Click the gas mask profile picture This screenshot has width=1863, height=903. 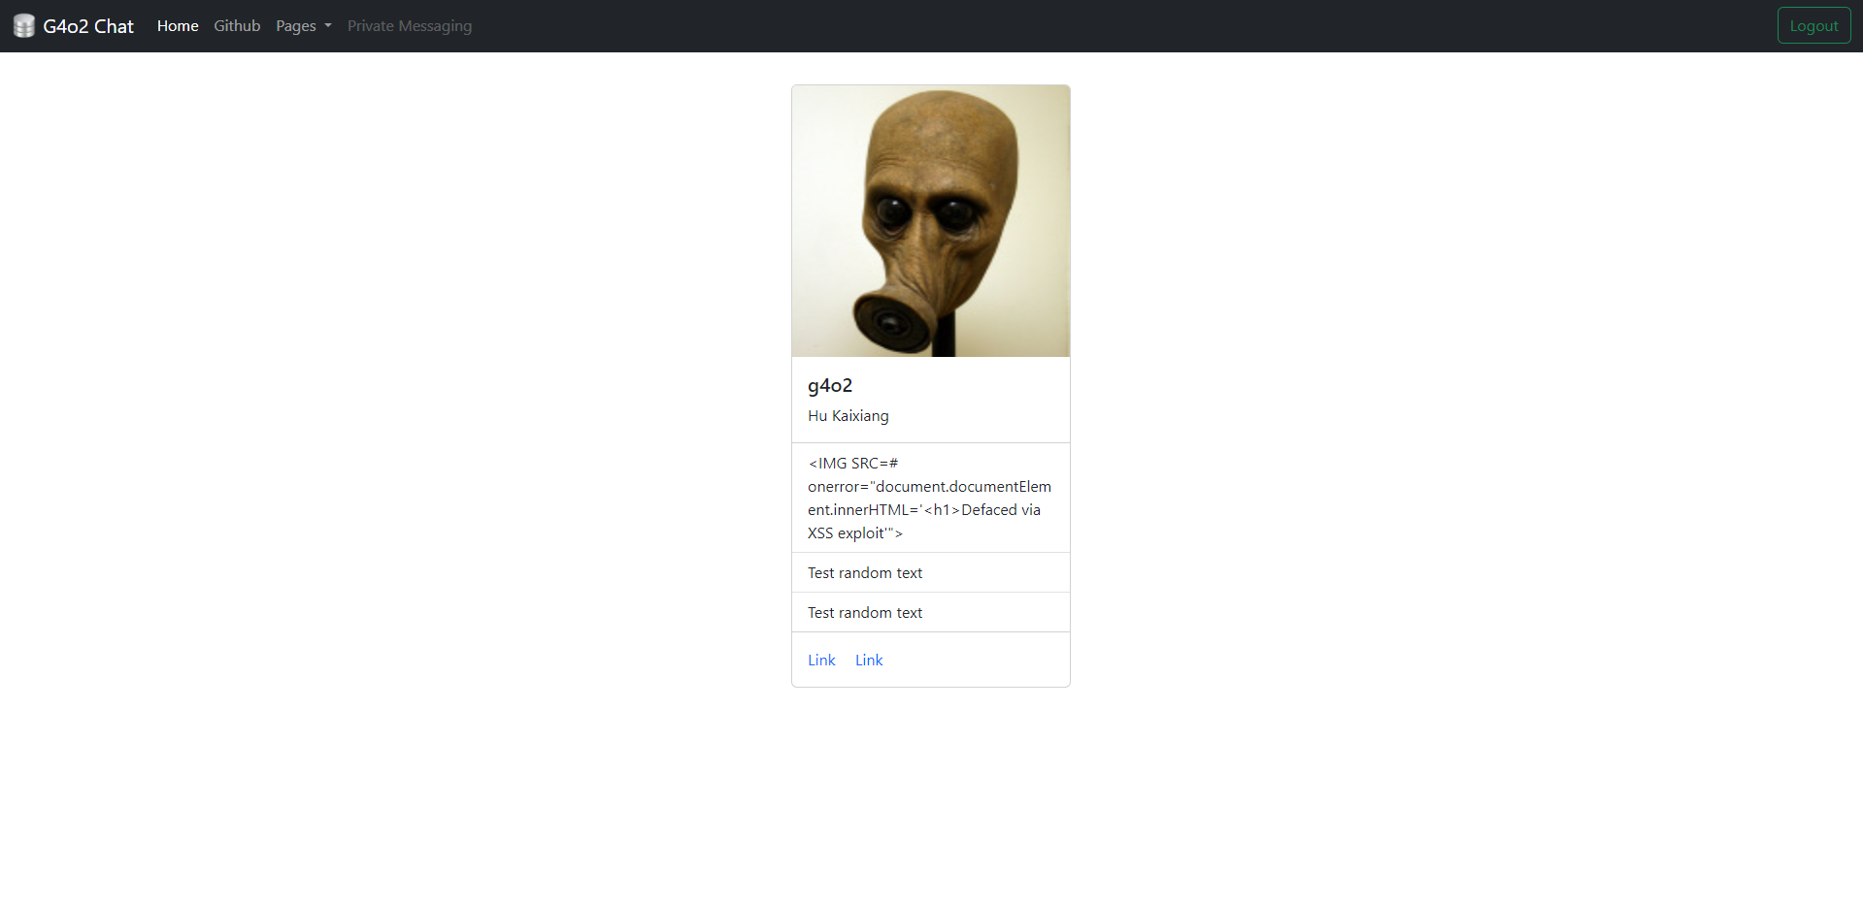931,221
